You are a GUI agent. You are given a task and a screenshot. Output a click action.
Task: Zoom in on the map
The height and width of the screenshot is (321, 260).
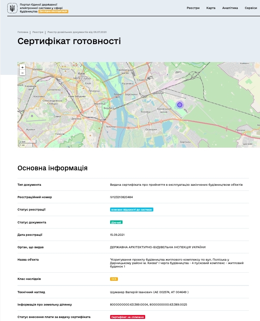coord(23,67)
